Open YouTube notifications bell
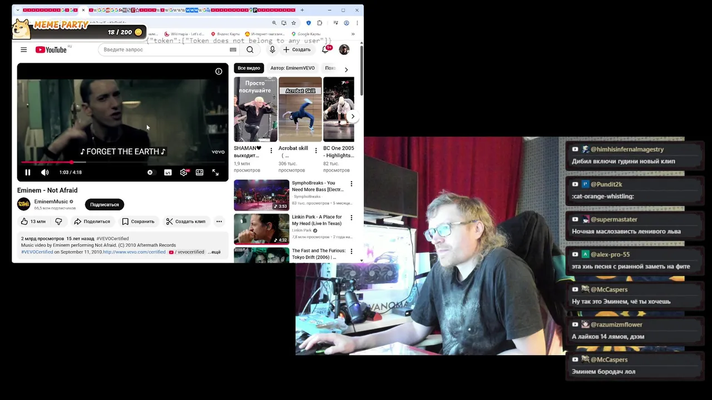 325,50
